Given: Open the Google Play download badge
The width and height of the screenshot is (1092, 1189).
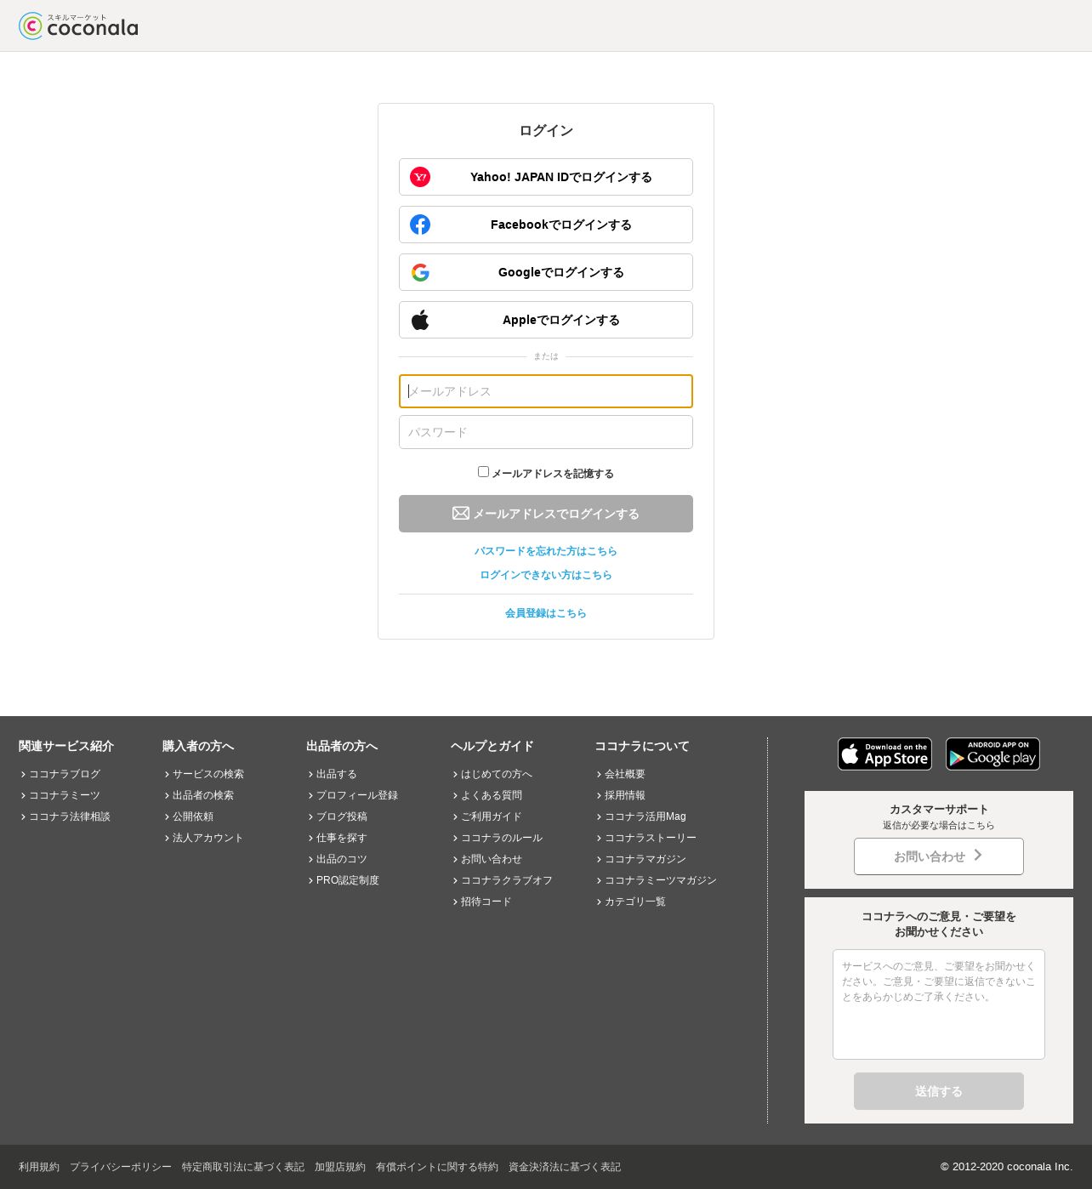Looking at the screenshot, I should [x=992, y=754].
